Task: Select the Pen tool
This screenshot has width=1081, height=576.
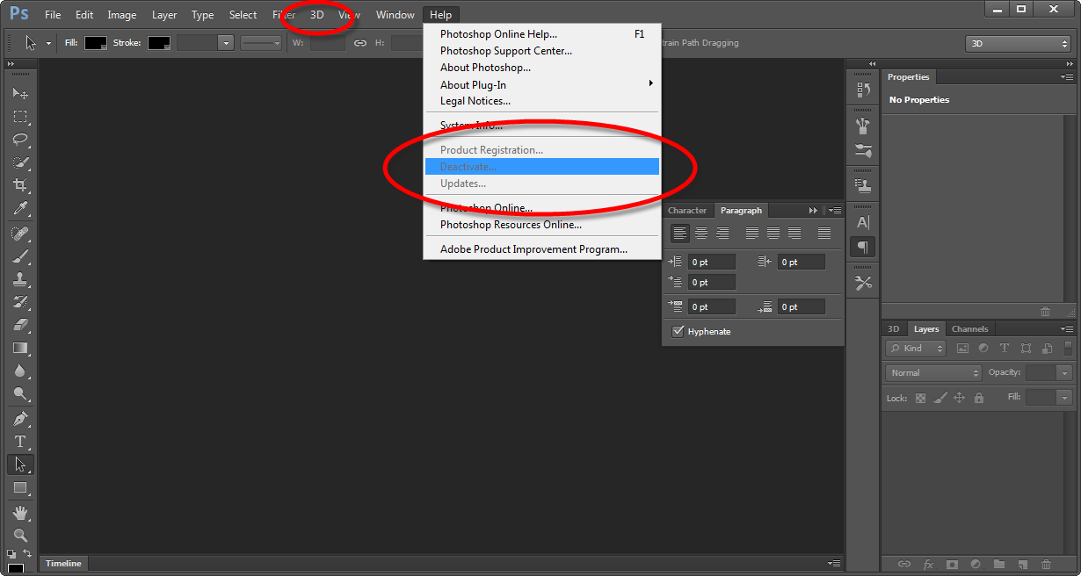Action: (19, 419)
